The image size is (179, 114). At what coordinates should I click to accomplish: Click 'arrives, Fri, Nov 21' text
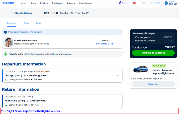point(42,71)
